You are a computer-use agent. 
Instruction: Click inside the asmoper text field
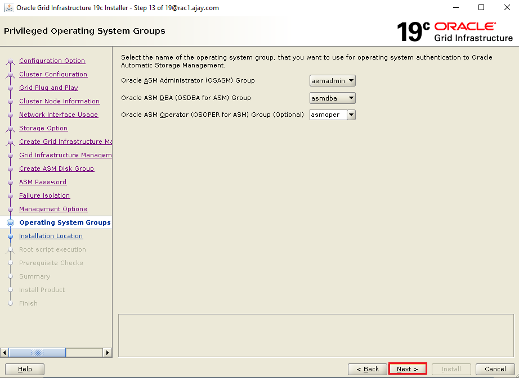click(x=328, y=115)
